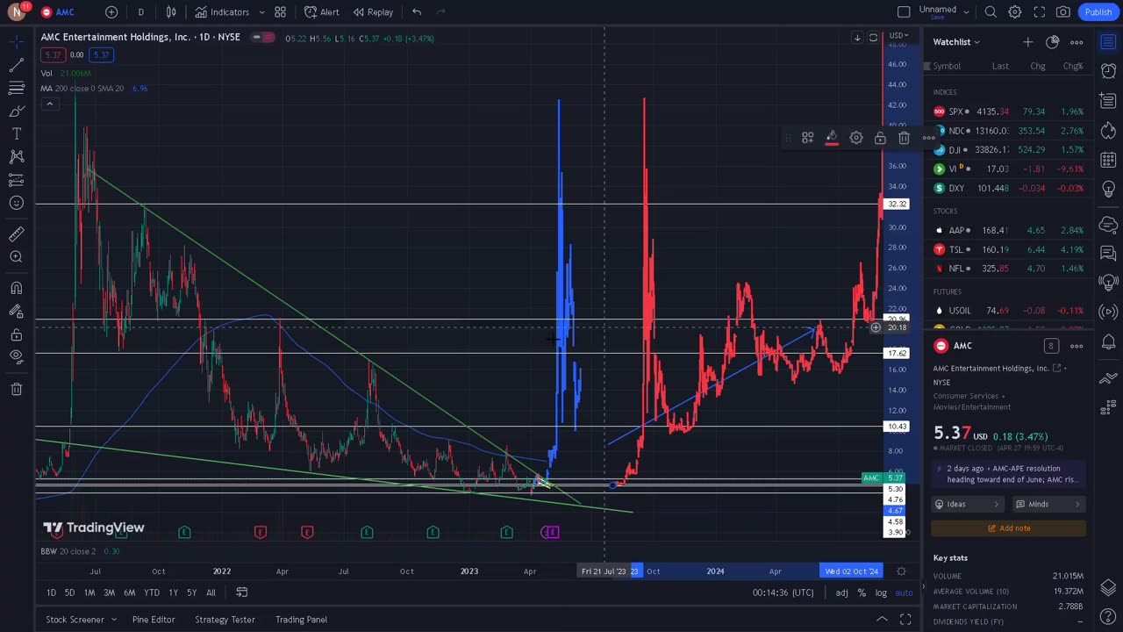This screenshot has width=1123, height=632.
Task: Select the crosshair cursor tool
Action: point(16,41)
